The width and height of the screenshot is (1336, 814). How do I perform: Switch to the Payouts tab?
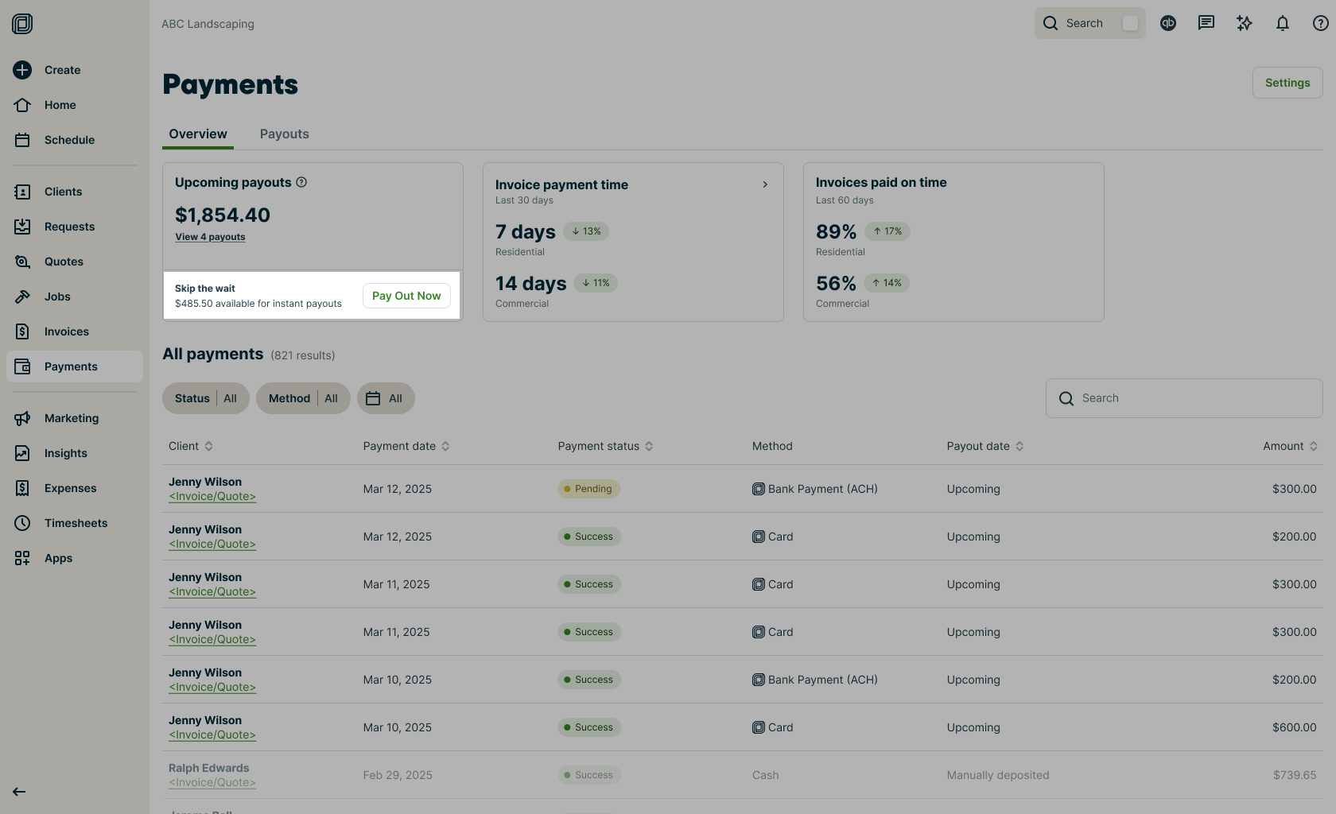coord(284,134)
